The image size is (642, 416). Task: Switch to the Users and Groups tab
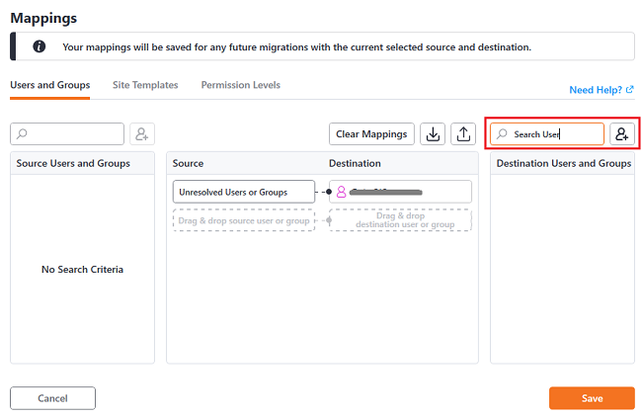pyautogui.click(x=50, y=86)
